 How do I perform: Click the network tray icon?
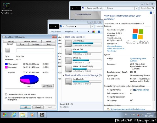(x=138, y=115)
